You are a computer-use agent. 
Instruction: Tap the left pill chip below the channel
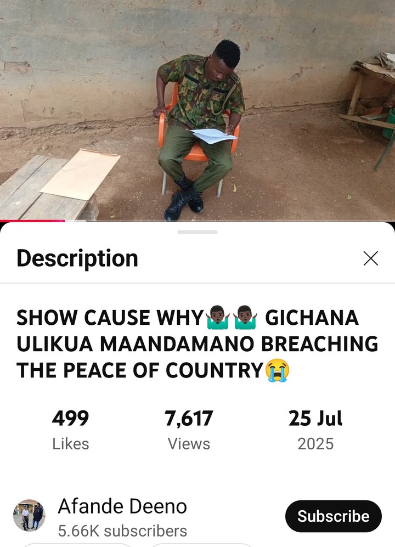click(77, 545)
